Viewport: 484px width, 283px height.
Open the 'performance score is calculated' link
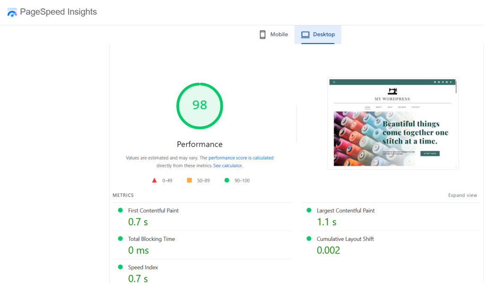tap(241, 158)
